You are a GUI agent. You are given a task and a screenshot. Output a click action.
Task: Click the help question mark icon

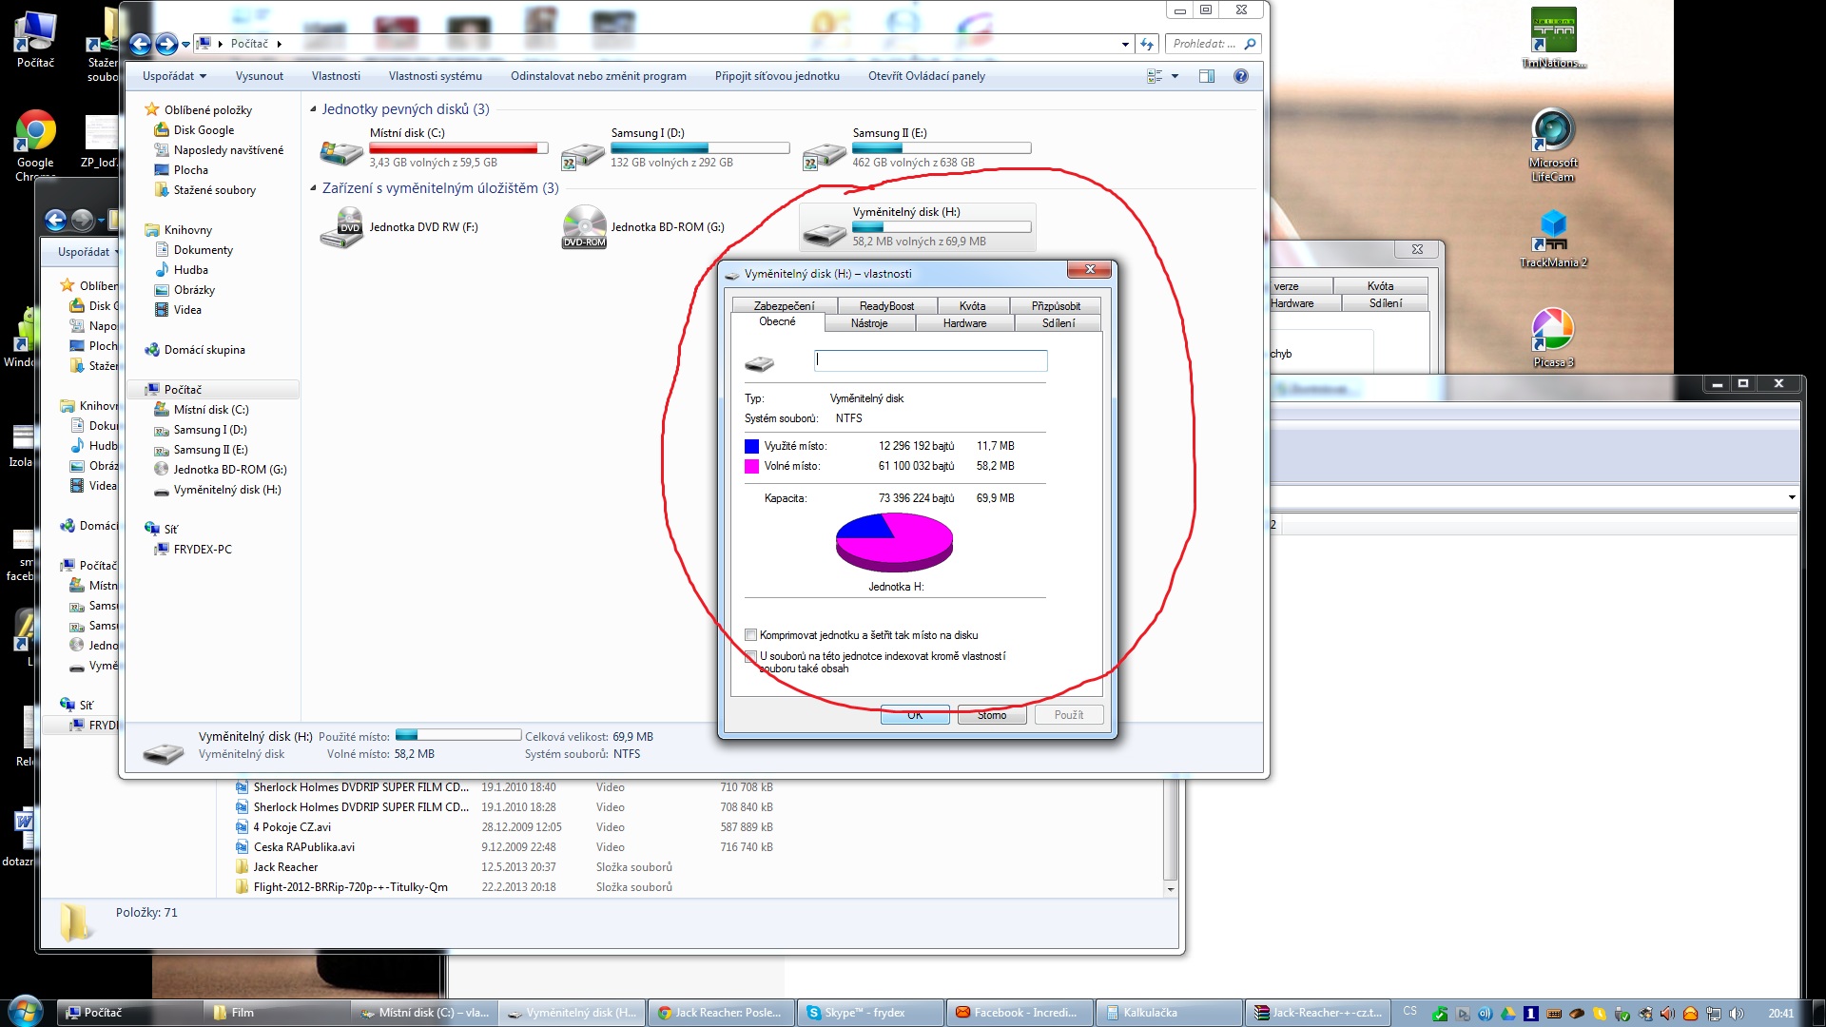click(x=1240, y=76)
